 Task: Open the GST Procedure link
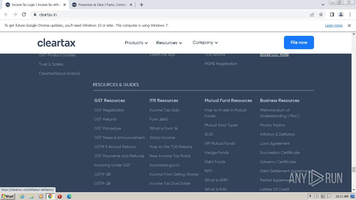pos(108,128)
